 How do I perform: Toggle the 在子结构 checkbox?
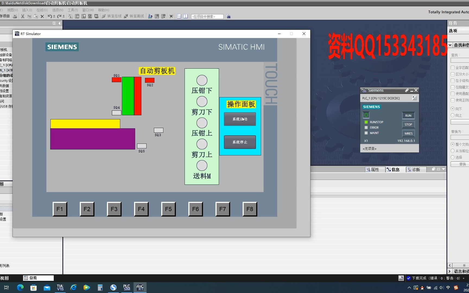pyautogui.click(x=452, y=81)
